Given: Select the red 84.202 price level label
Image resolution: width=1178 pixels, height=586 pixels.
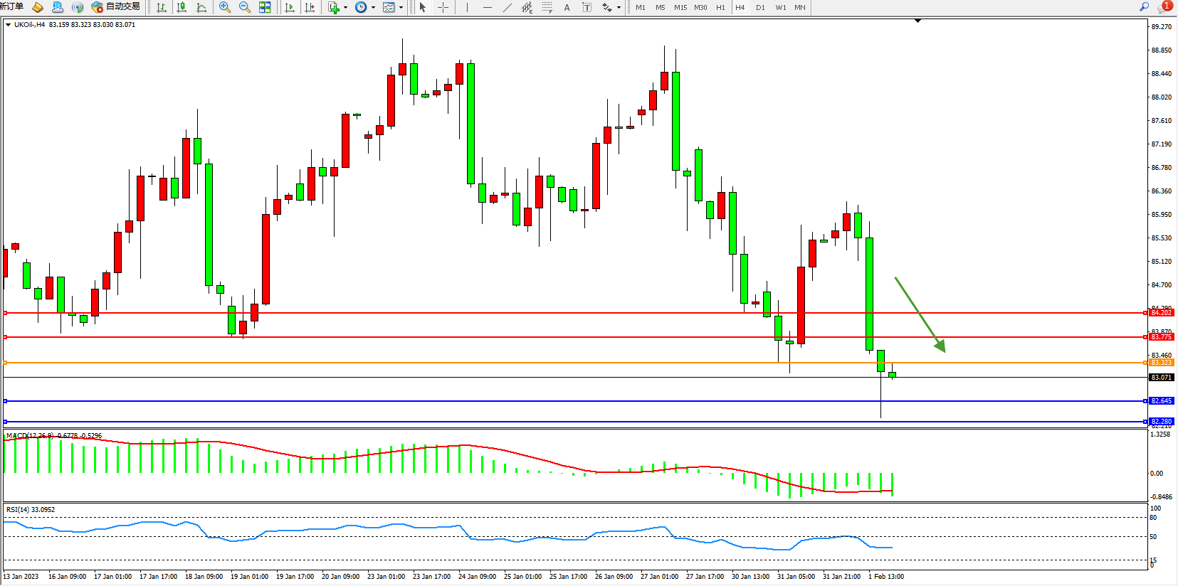Looking at the screenshot, I should 1161,313.
